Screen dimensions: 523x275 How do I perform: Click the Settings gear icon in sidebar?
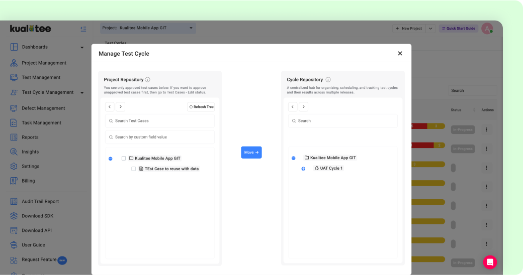[14, 166]
